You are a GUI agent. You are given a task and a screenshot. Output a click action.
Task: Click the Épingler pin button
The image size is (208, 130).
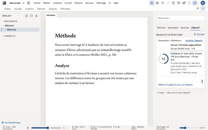(x=199, y=34)
